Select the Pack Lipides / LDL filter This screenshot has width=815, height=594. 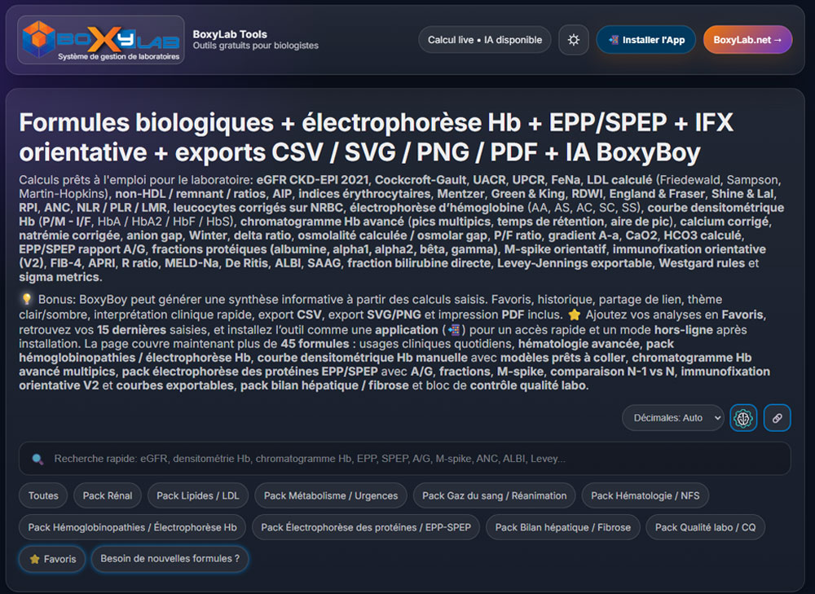click(x=198, y=495)
